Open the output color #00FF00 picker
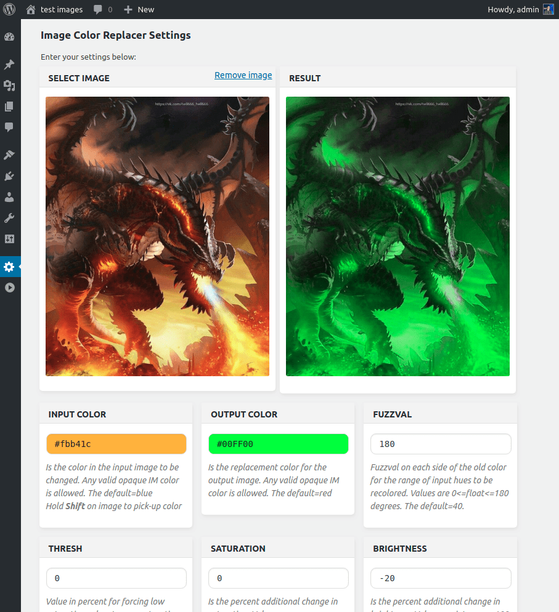559x612 pixels. 279,444
